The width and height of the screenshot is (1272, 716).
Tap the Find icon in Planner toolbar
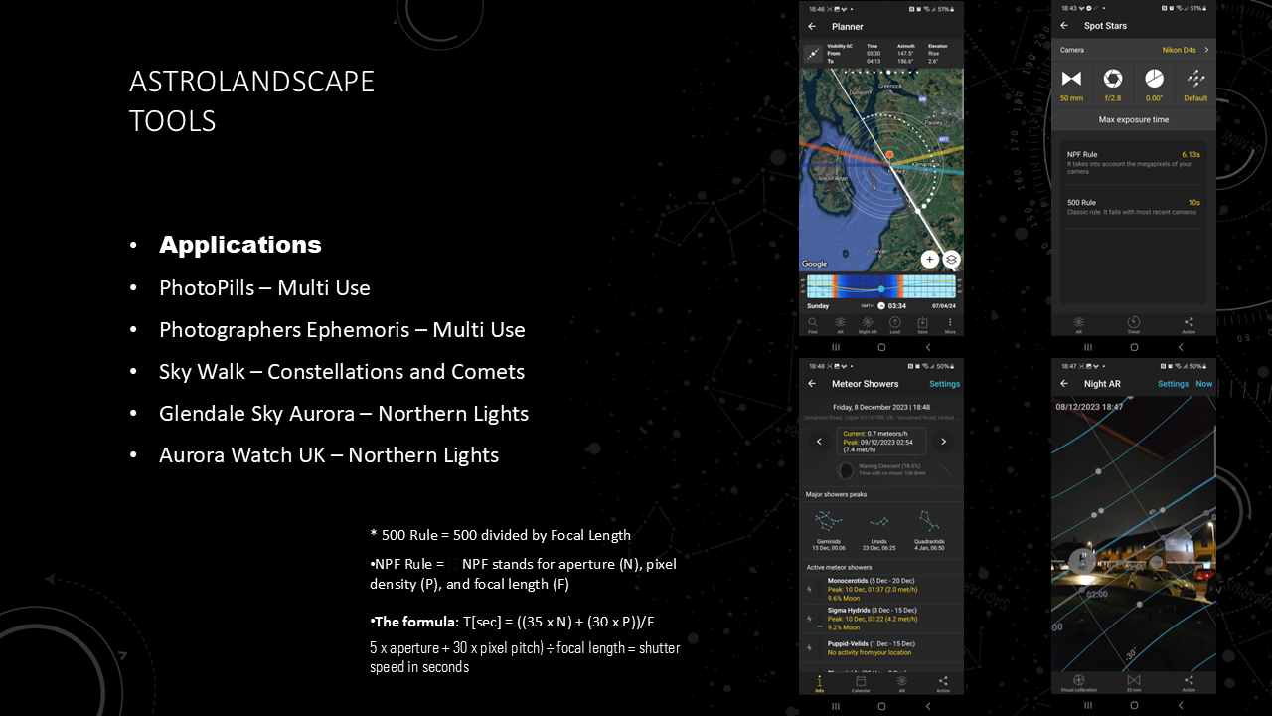[813, 325]
